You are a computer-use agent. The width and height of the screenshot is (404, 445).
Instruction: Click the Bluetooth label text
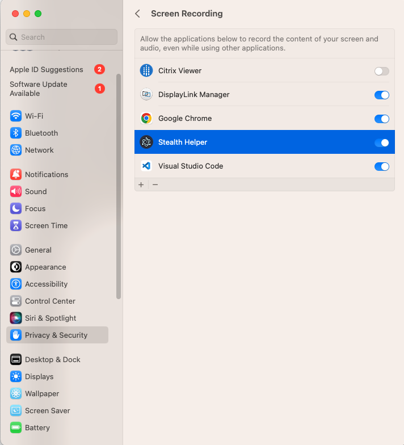(x=41, y=133)
